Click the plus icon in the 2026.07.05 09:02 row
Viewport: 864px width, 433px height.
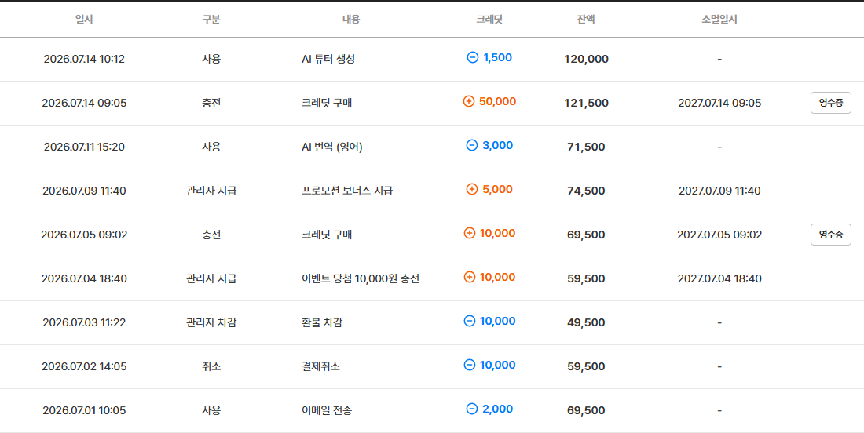coord(470,234)
